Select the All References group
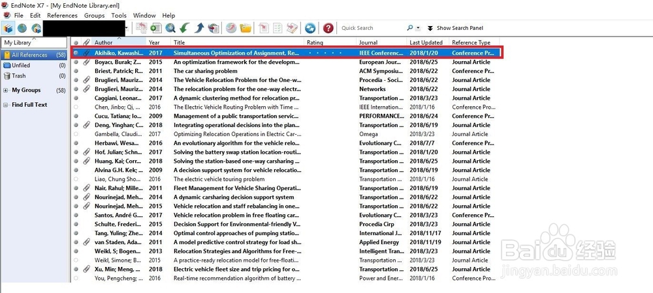Screen dimensions: 653x293 point(34,55)
